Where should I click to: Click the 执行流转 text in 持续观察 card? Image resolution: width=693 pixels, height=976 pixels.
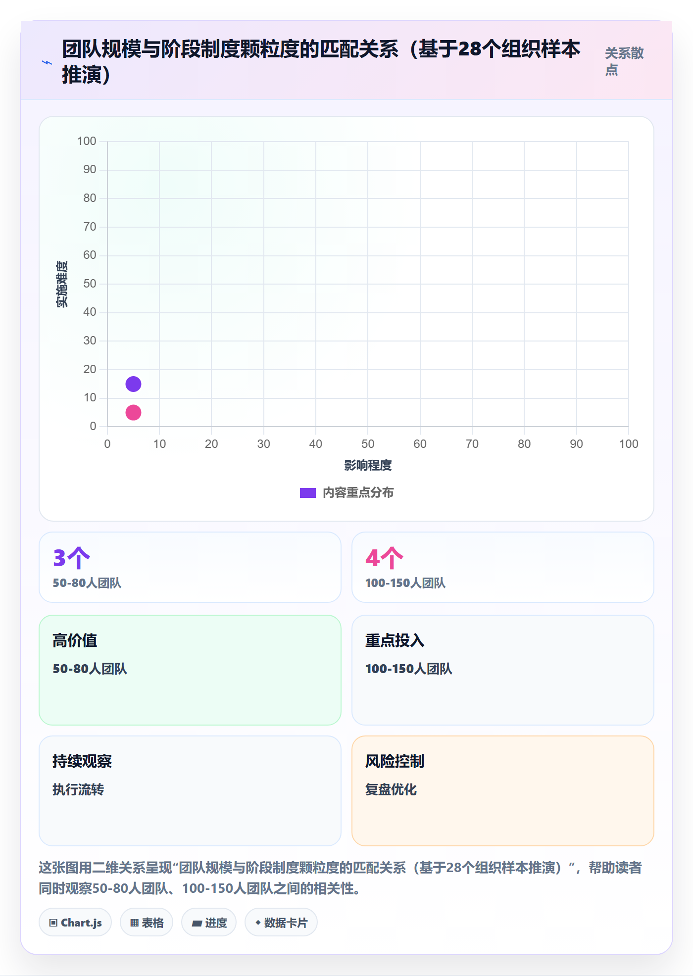pos(78,789)
